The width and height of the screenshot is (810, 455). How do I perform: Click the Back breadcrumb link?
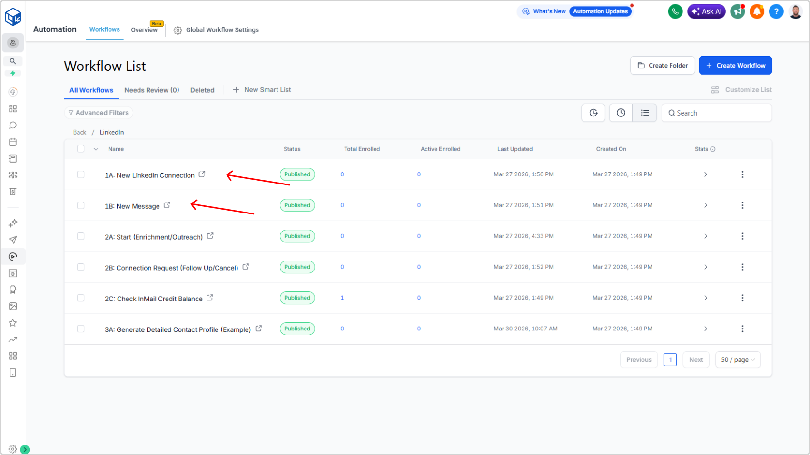pos(79,132)
